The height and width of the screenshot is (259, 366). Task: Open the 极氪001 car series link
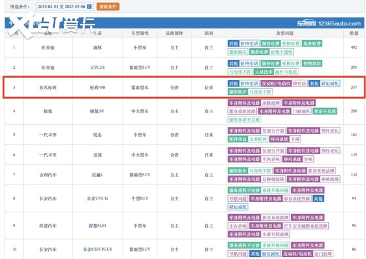(x=97, y=111)
